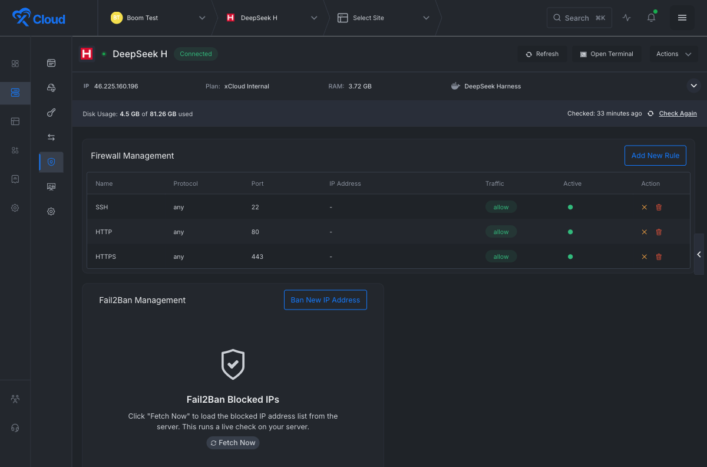Click the Fail2Ban shield checkmark icon
This screenshot has height=467, width=707.
(x=233, y=364)
